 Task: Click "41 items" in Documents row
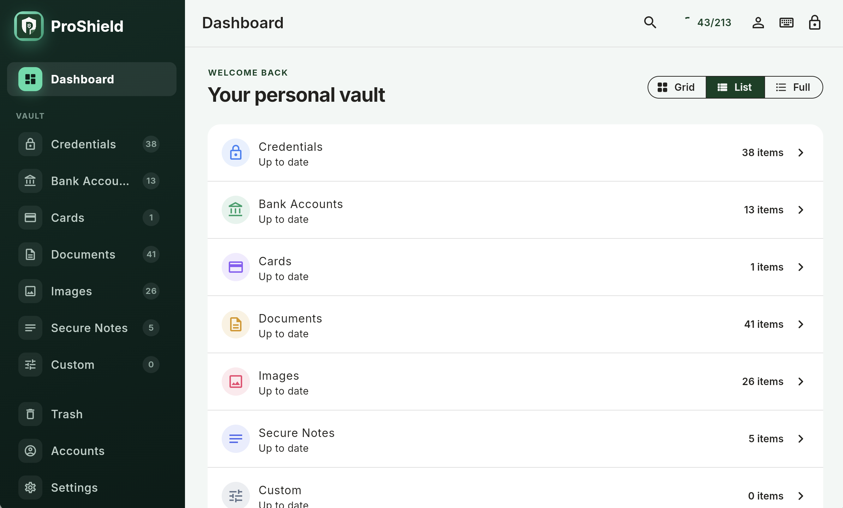764,324
